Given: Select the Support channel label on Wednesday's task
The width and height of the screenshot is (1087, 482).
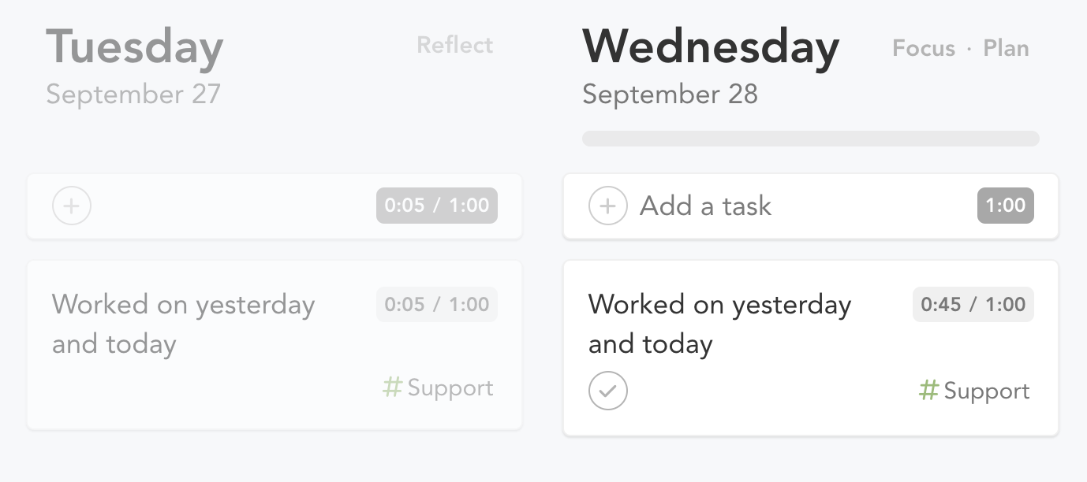Looking at the screenshot, I should (x=987, y=391).
